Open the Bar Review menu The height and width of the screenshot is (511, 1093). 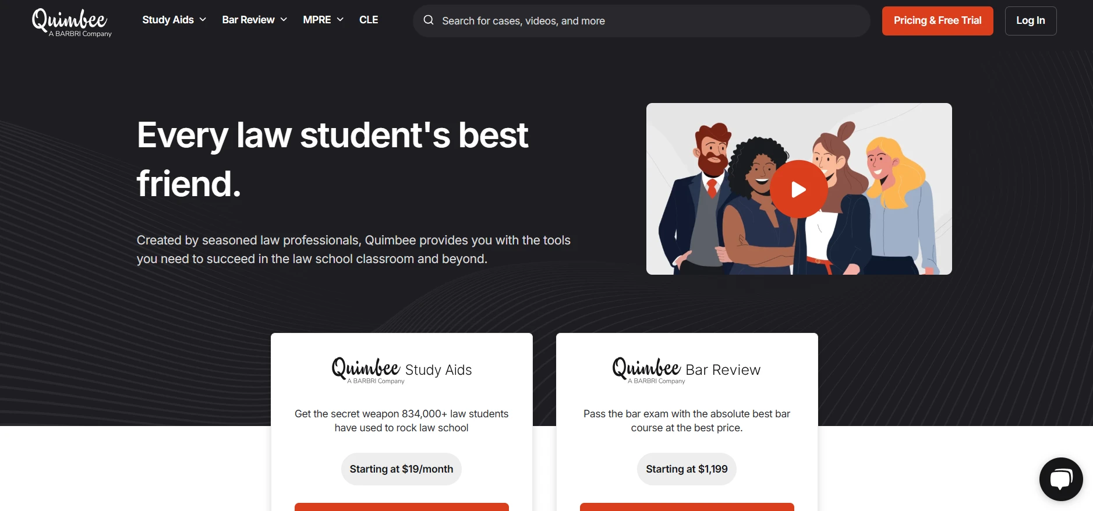coord(248,20)
